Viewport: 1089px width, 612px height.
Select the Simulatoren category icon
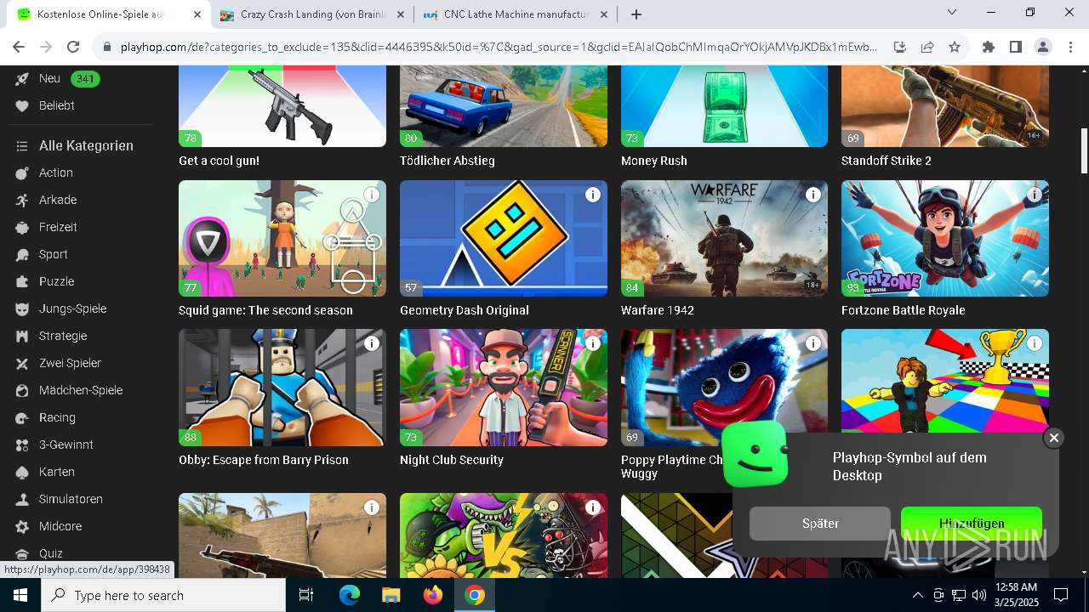[x=22, y=499]
